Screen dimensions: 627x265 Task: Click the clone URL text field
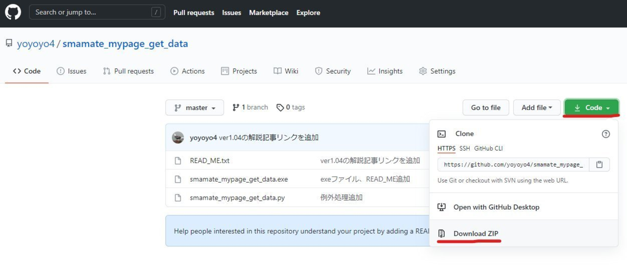pyautogui.click(x=513, y=164)
